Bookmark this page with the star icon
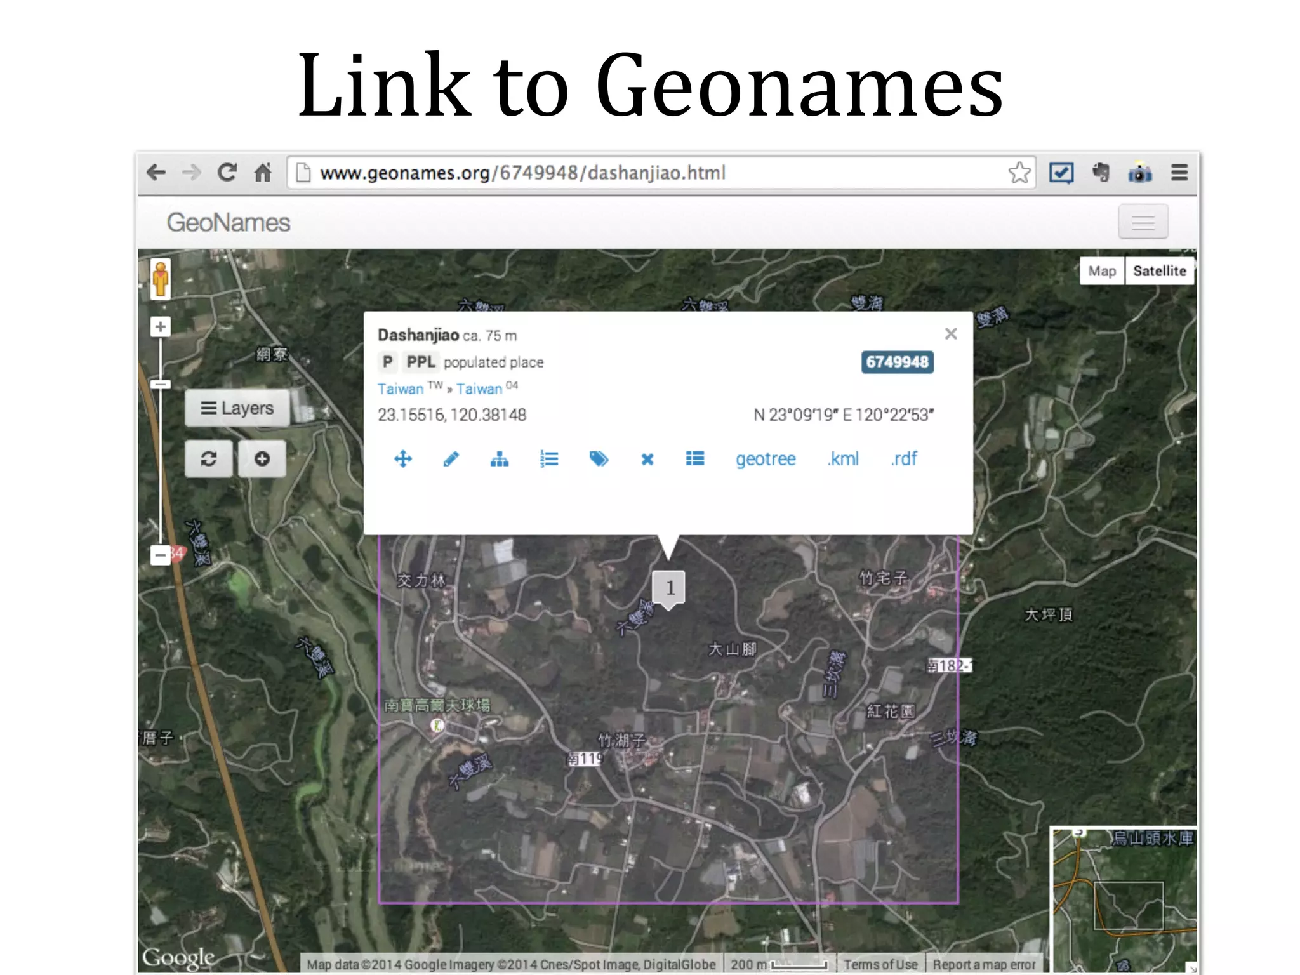Viewport: 1300px width, 975px height. pos(1019,173)
